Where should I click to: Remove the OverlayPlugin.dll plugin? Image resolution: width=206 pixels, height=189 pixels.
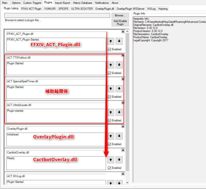[123, 127]
